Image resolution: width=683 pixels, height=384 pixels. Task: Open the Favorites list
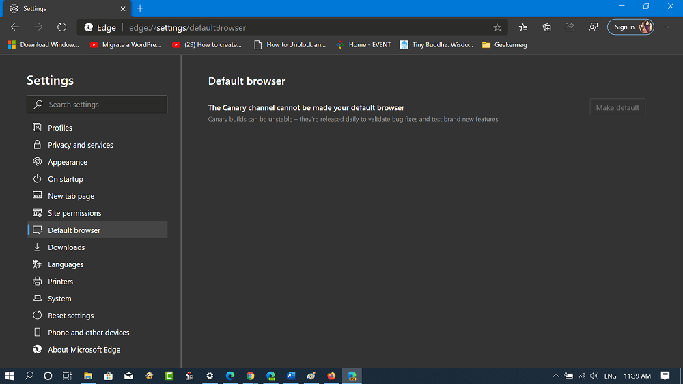[x=523, y=27]
